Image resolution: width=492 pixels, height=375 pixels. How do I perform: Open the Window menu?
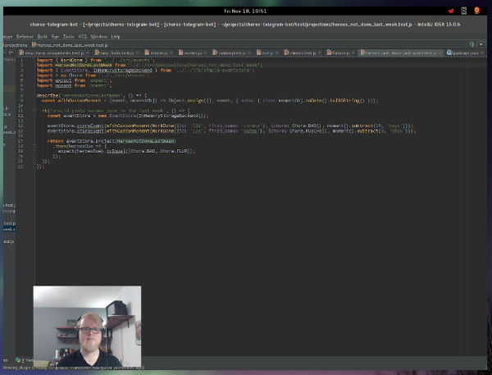[x=99, y=37]
